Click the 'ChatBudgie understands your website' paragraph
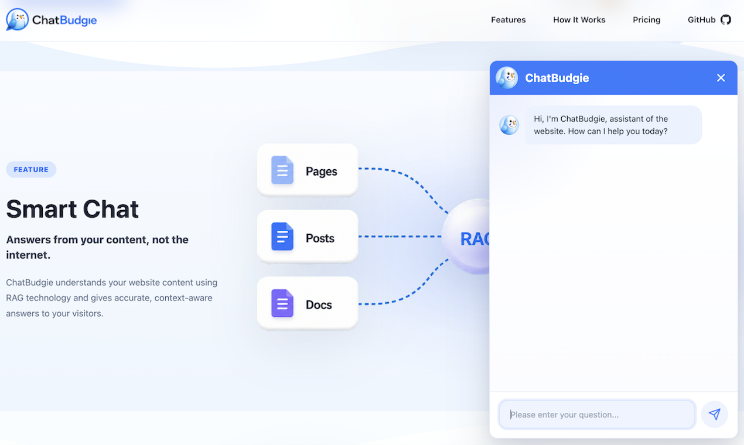Screen dimensions: 744x445 [x=112, y=298]
